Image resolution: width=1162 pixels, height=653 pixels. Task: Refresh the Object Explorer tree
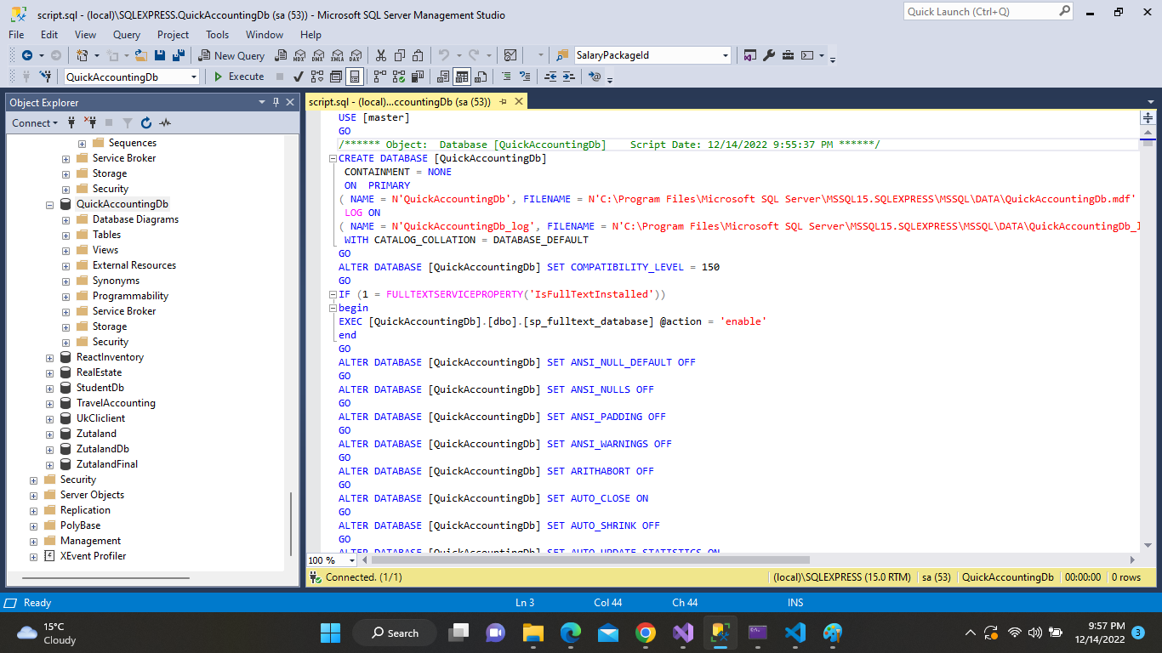146,123
